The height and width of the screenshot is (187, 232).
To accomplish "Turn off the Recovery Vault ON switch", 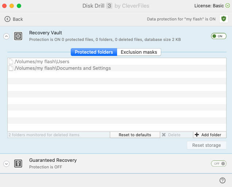I will pos(219,36).
